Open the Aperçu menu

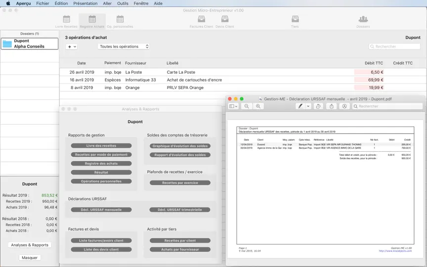tap(23, 3)
